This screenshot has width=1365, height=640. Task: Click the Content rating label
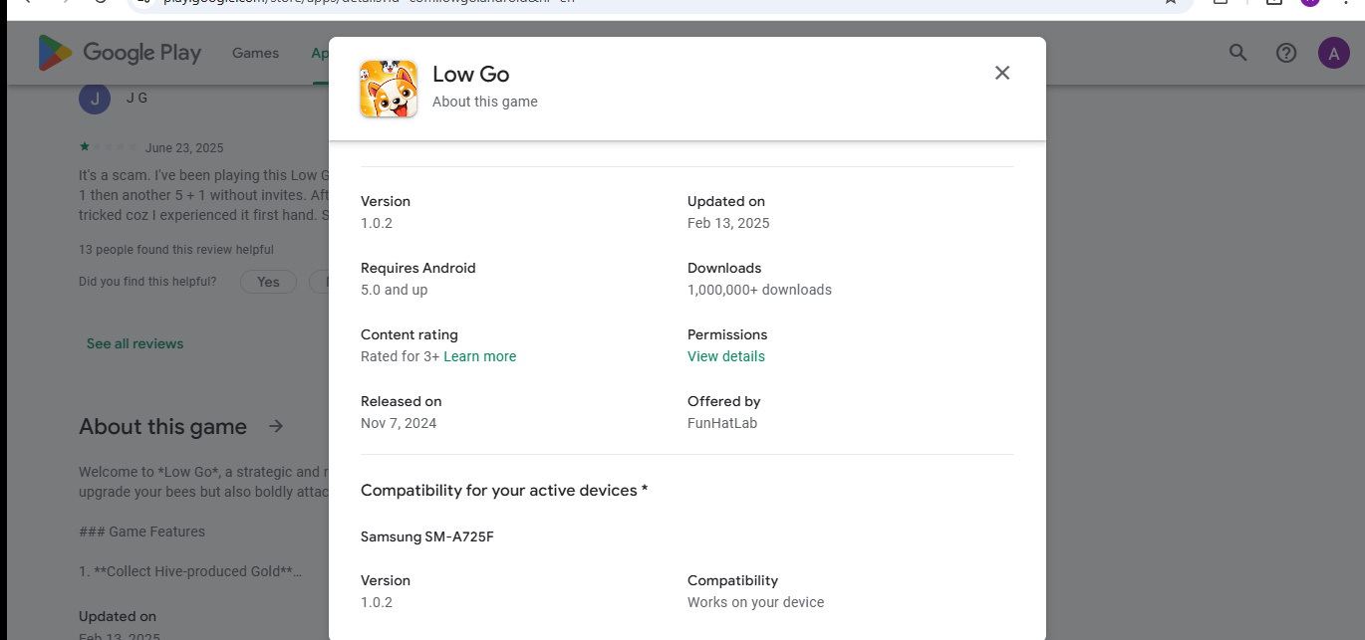pyautogui.click(x=409, y=334)
